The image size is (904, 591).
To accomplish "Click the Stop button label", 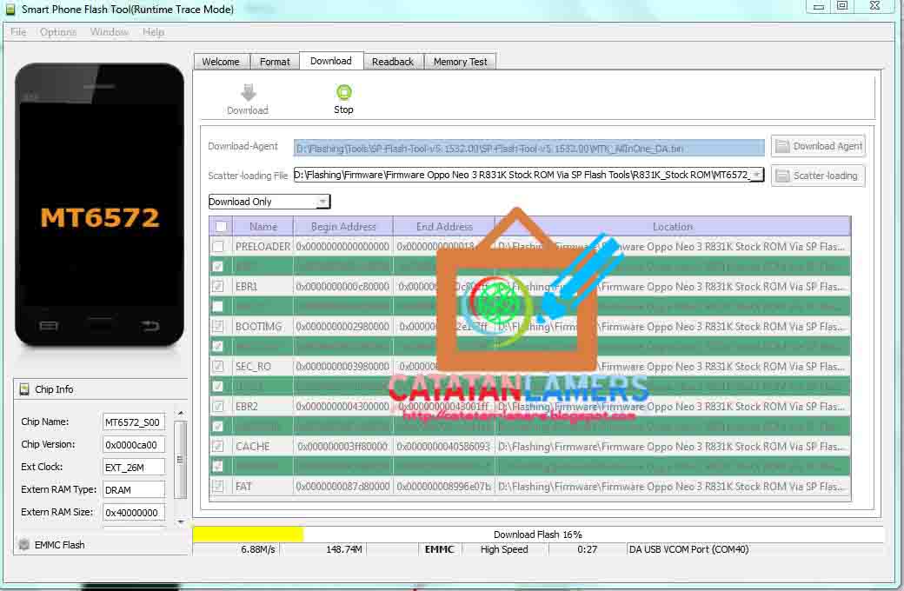I will [x=343, y=110].
